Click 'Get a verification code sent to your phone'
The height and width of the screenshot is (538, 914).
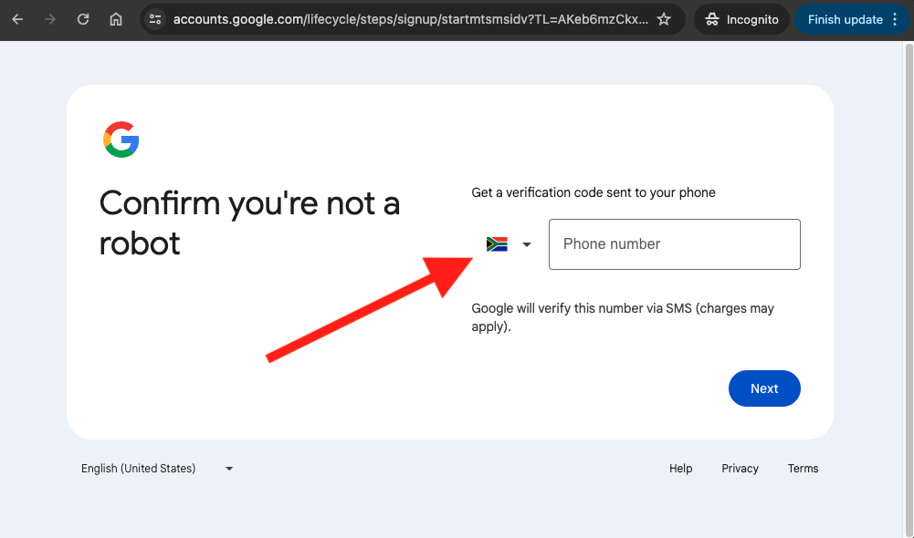(594, 192)
